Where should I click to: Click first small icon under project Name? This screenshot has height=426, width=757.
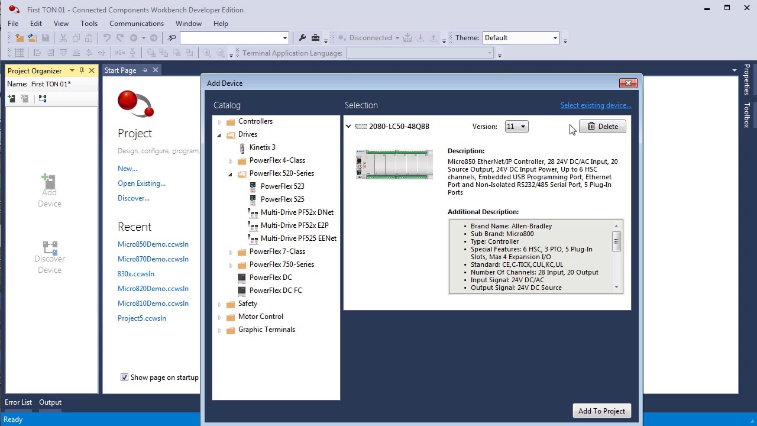11,99
